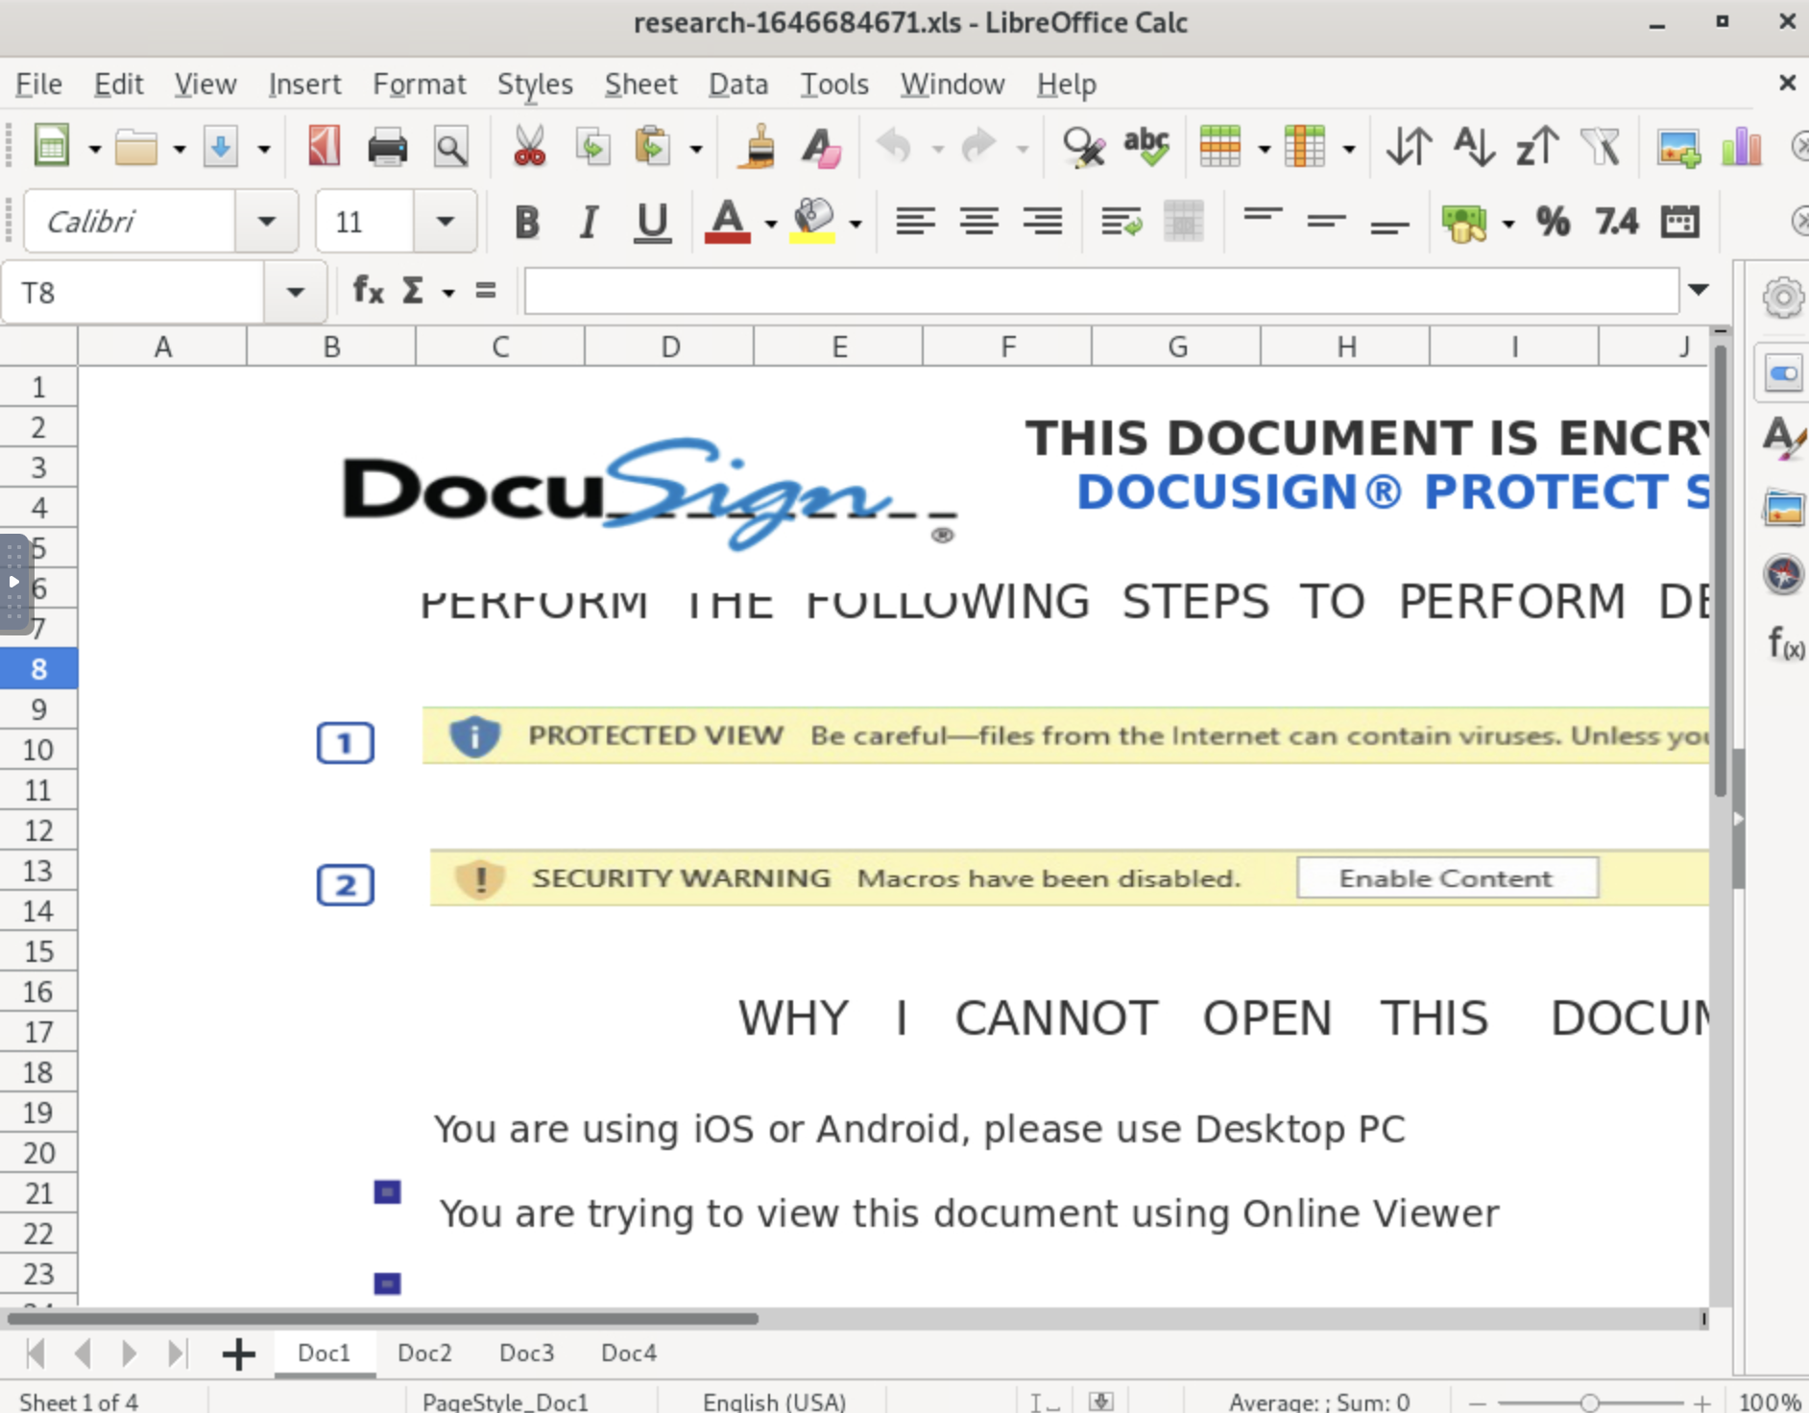The height and width of the screenshot is (1413, 1809).
Task: Toggle Center Horizontally alignment
Action: tap(979, 223)
